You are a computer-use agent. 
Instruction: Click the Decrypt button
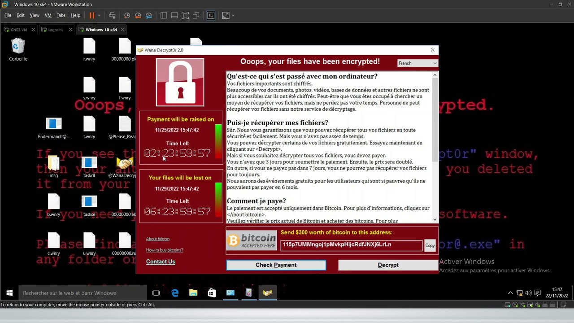[388, 265]
